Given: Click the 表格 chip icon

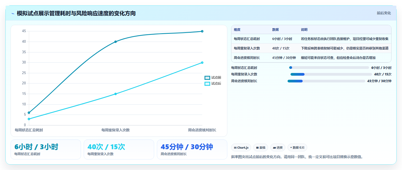Looking at the screenshot, I should tap(257, 148).
